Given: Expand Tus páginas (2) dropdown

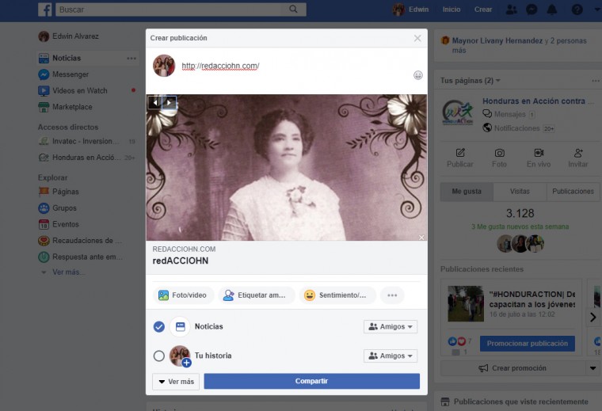Looking at the screenshot, I should [x=471, y=81].
